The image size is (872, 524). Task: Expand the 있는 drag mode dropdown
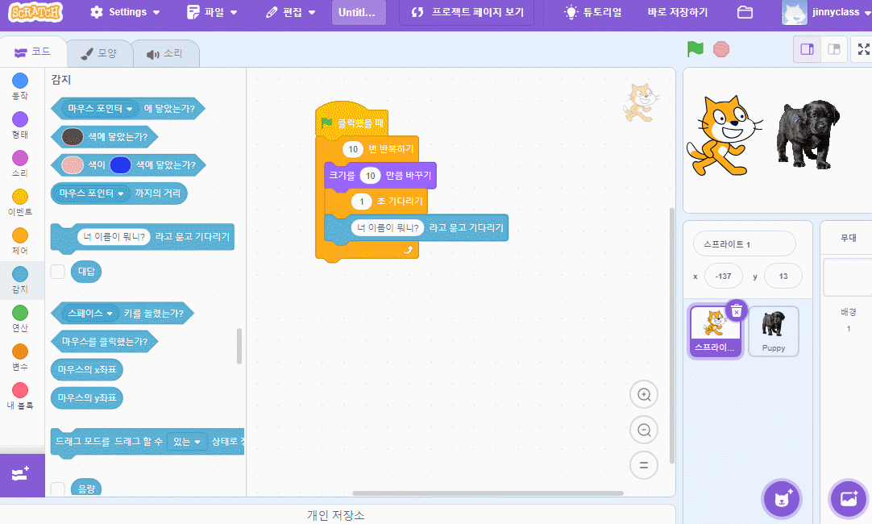click(187, 441)
